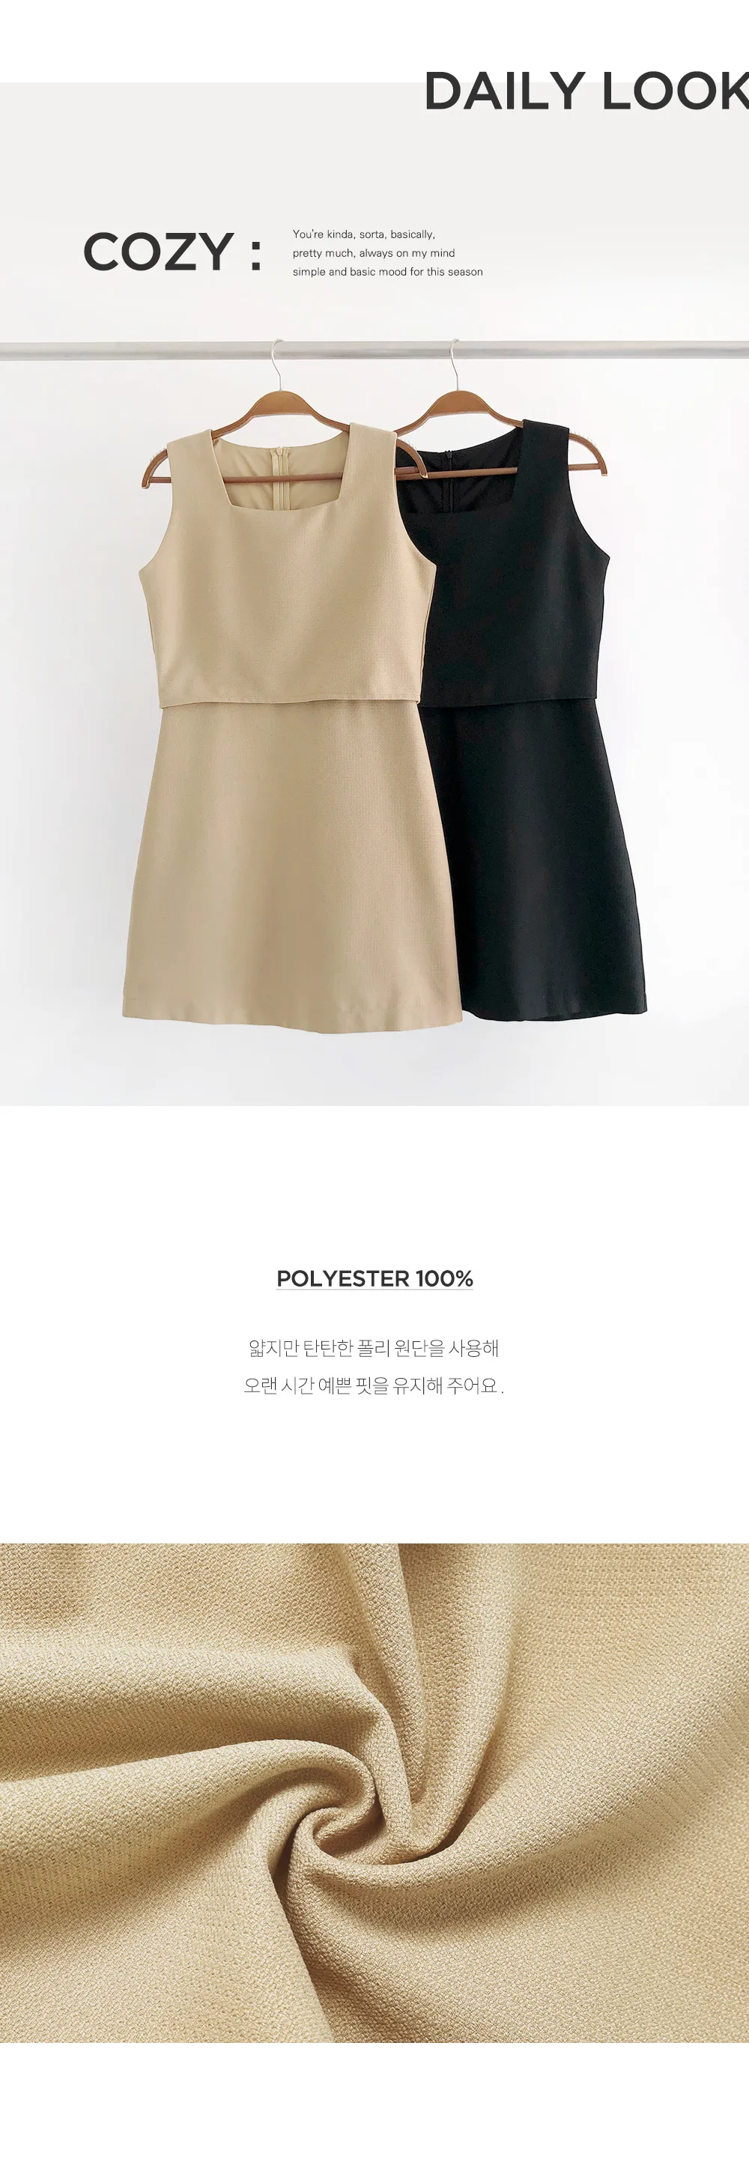Image resolution: width=749 pixels, height=2180 pixels.
Task: Click the POLYESTER 100% underlined label
Action: (375, 1278)
